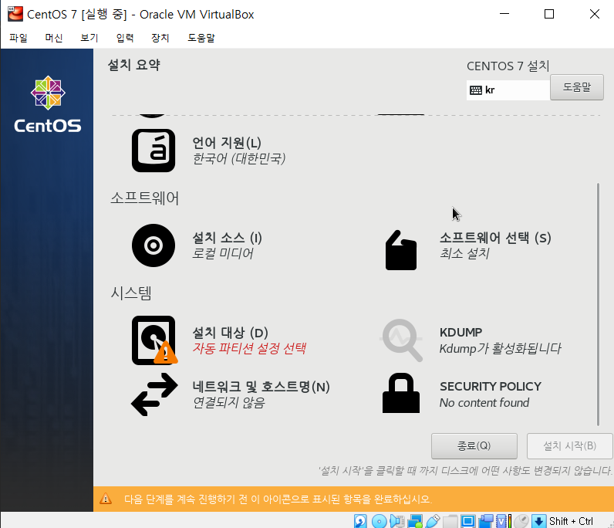Open 설치 소스 (I) settings

[x=227, y=238]
